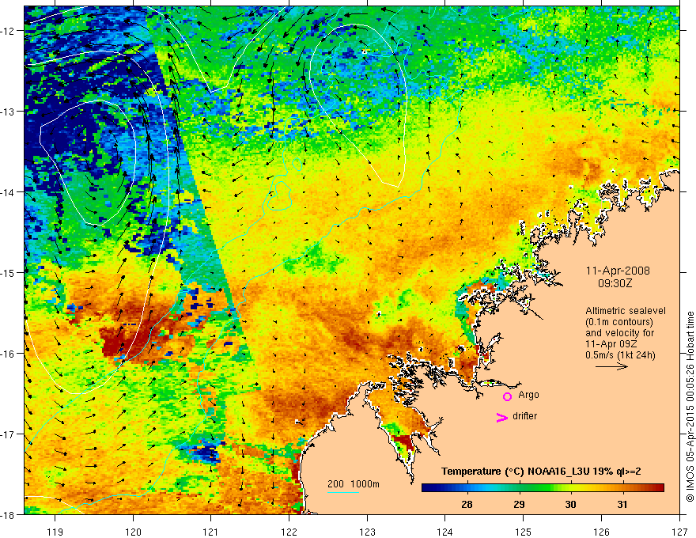This screenshot has width=696, height=538.
Task: Click the 'Altimetric sealevel' caption line
Action: 626,311
